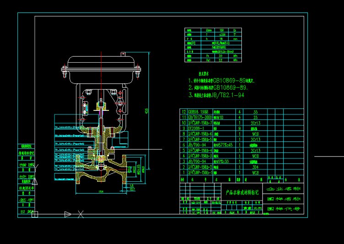Select JB/T90-94 in parts row 3
The width and height of the screenshot is (344, 244).
coord(197,161)
